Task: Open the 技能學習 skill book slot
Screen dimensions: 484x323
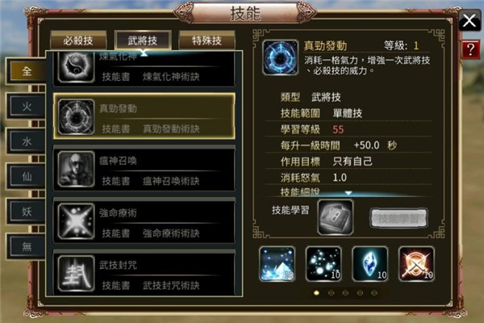Action: point(336,217)
